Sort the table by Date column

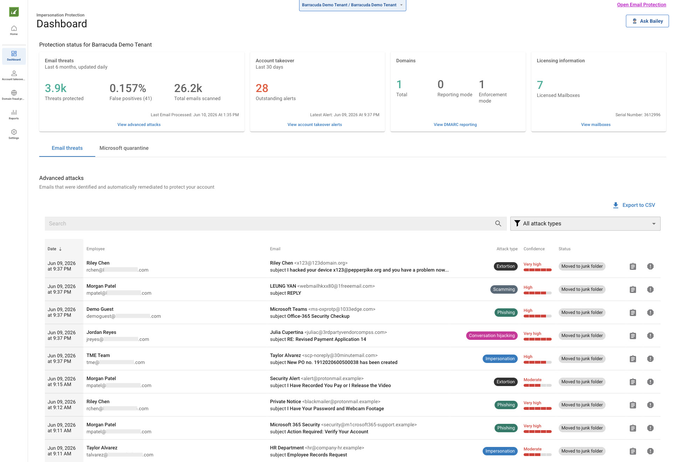[55, 249]
